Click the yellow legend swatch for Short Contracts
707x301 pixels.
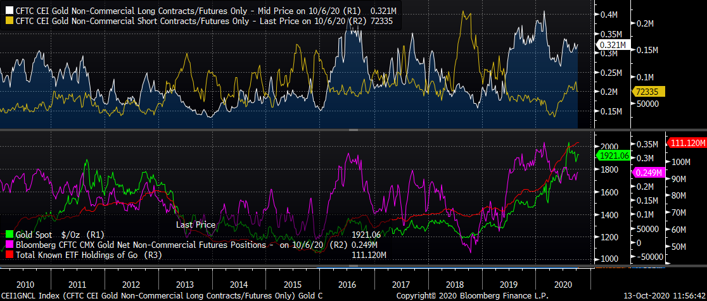[x=10, y=20]
